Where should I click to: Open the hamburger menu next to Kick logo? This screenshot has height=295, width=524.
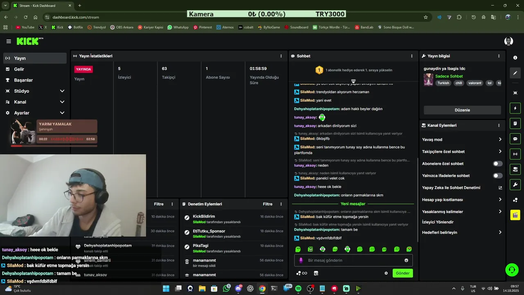click(x=9, y=41)
